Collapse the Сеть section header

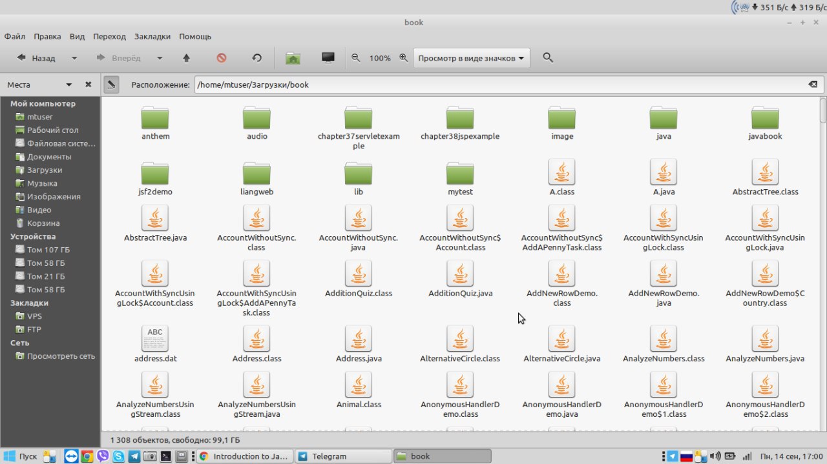tap(19, 343)
